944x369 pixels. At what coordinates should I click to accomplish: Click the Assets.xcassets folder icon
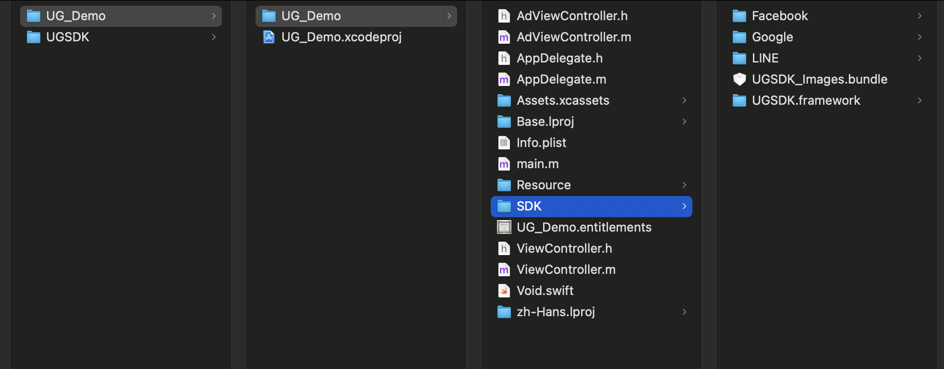pos(504,101)
